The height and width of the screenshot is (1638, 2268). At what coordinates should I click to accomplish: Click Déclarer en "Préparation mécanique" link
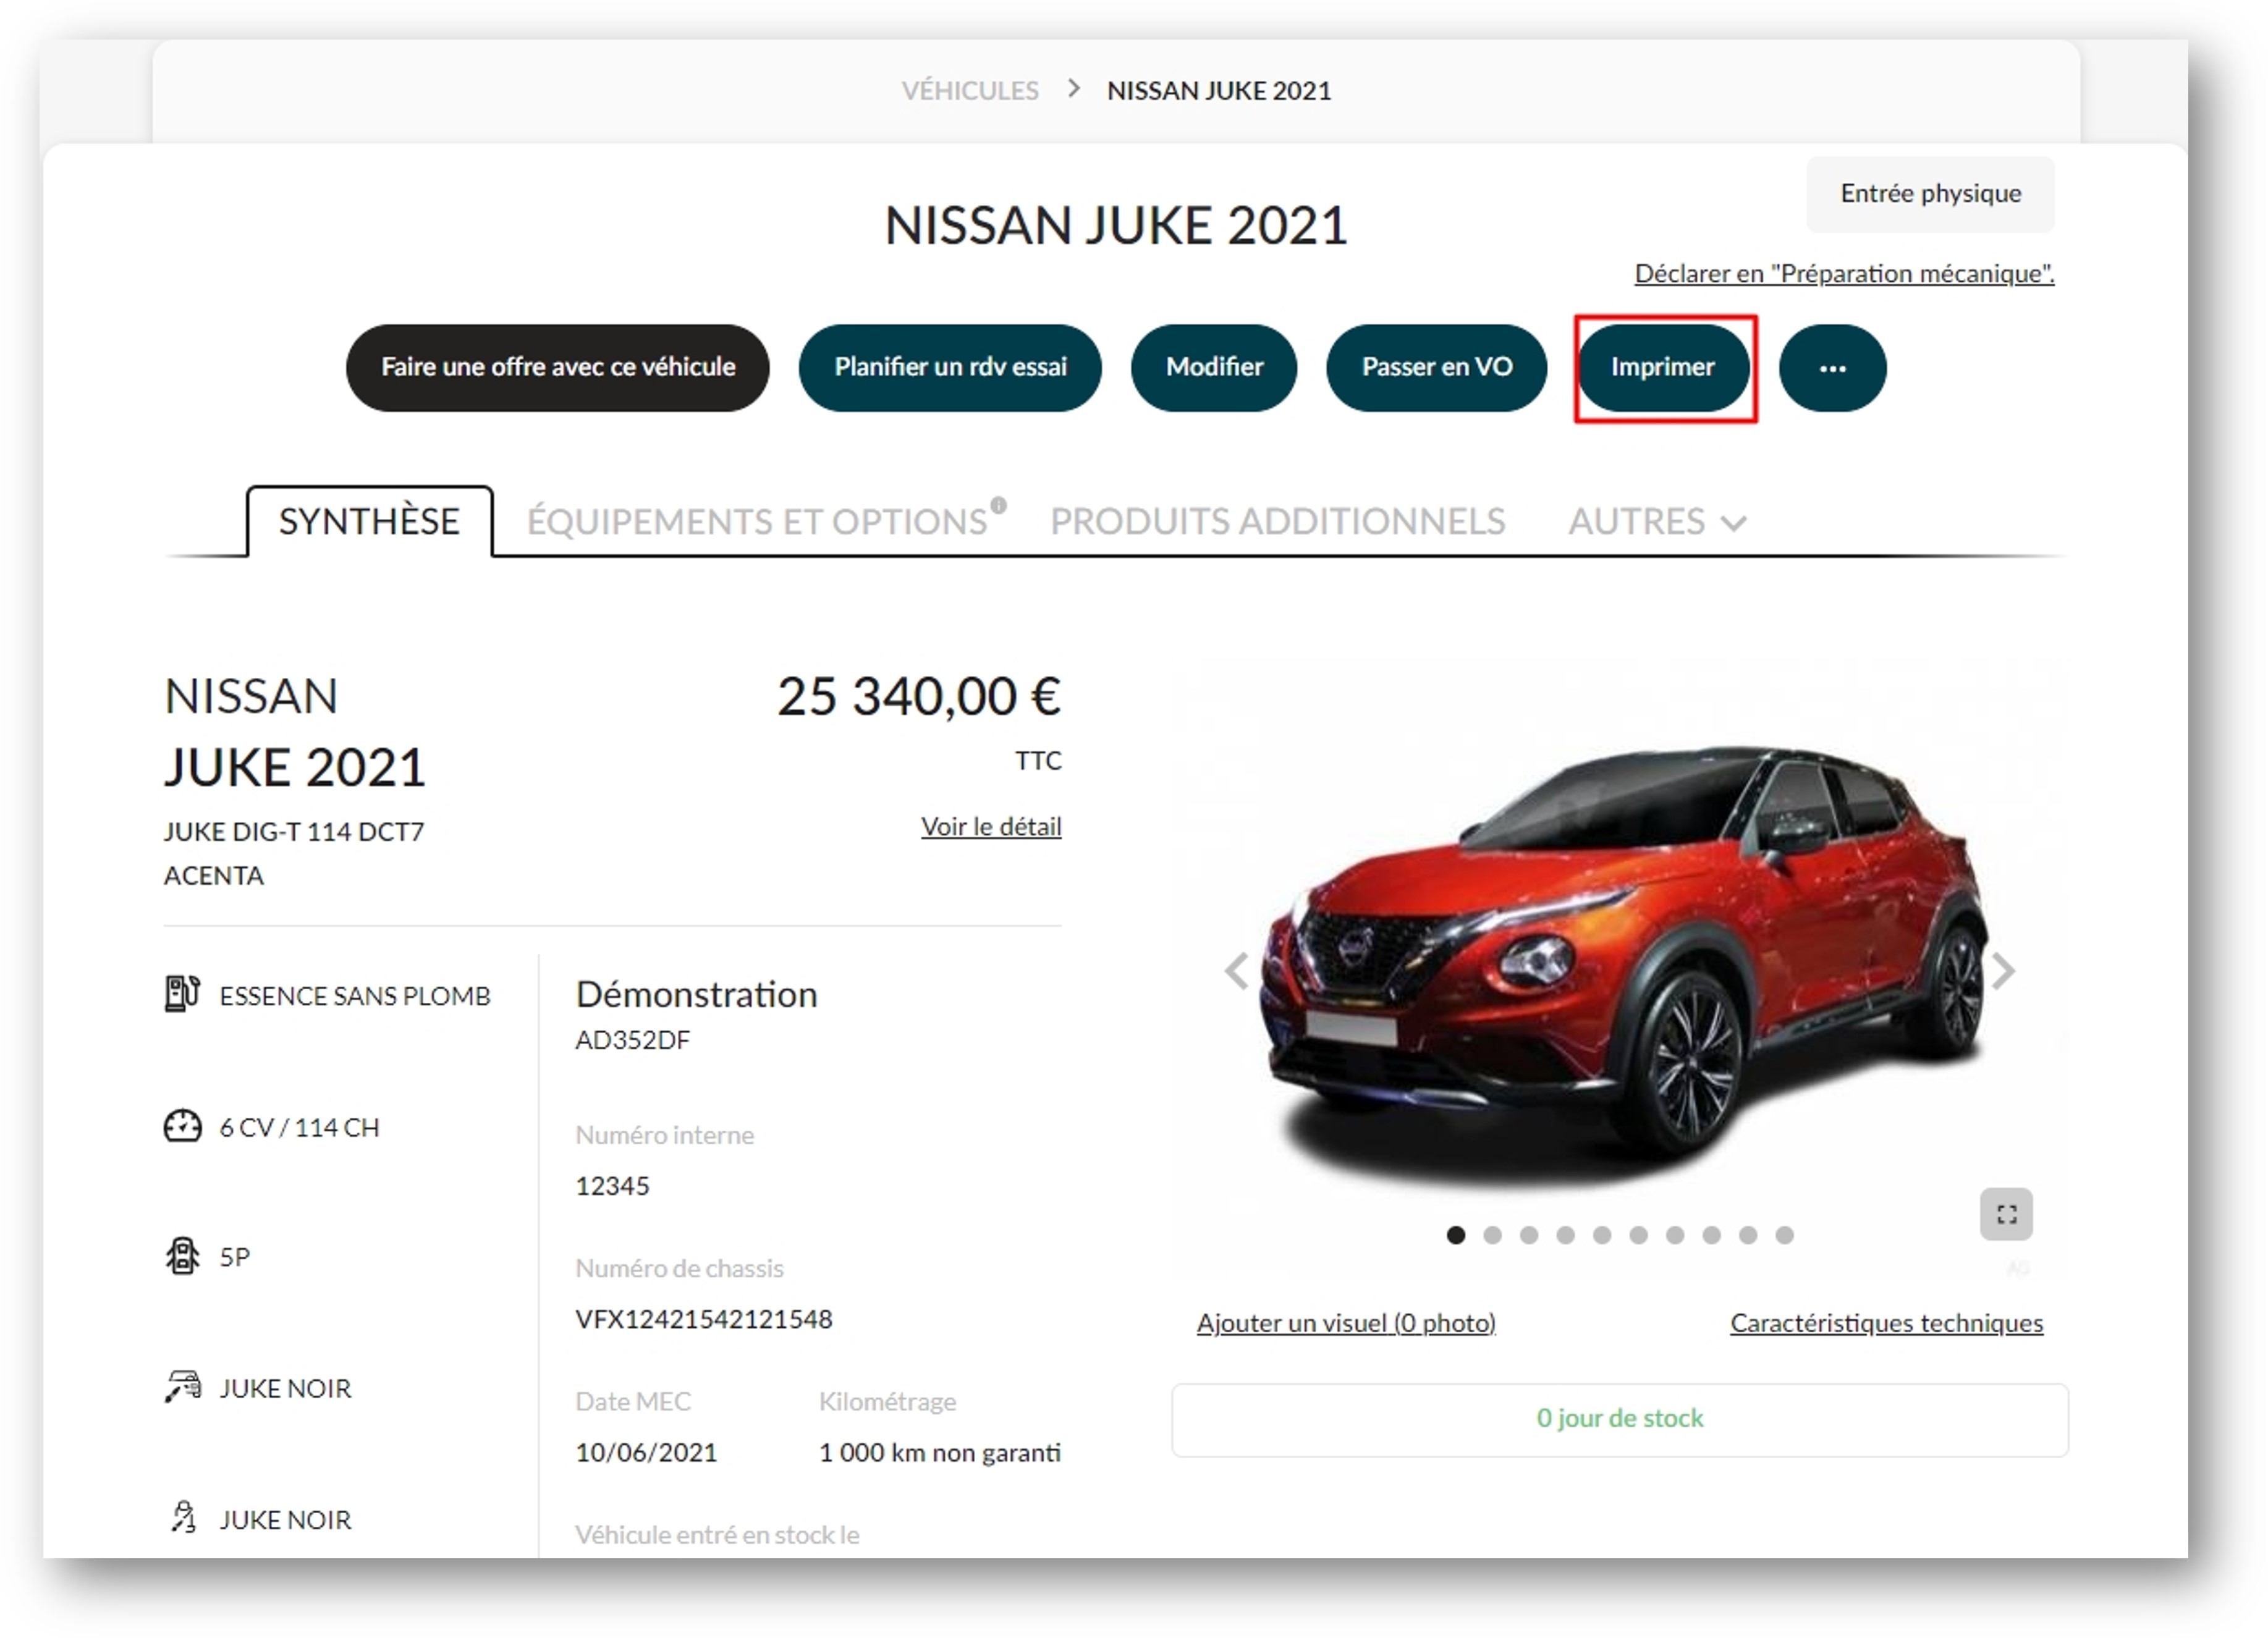pos(1844,274)
